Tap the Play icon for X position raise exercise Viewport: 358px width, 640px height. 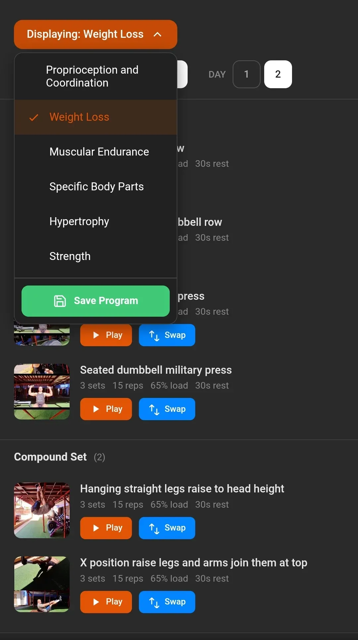coord(96,602)
